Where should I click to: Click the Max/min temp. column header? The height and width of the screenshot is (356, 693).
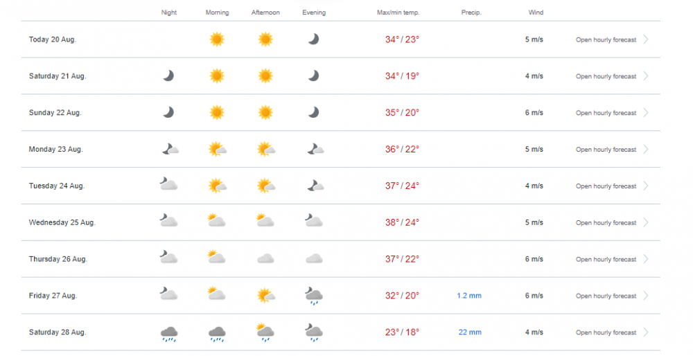(398, 12)
